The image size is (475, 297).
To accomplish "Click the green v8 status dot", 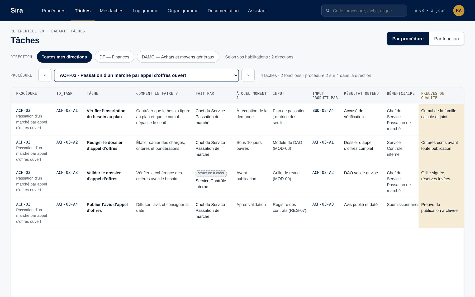I will click(x=416, y=11).
